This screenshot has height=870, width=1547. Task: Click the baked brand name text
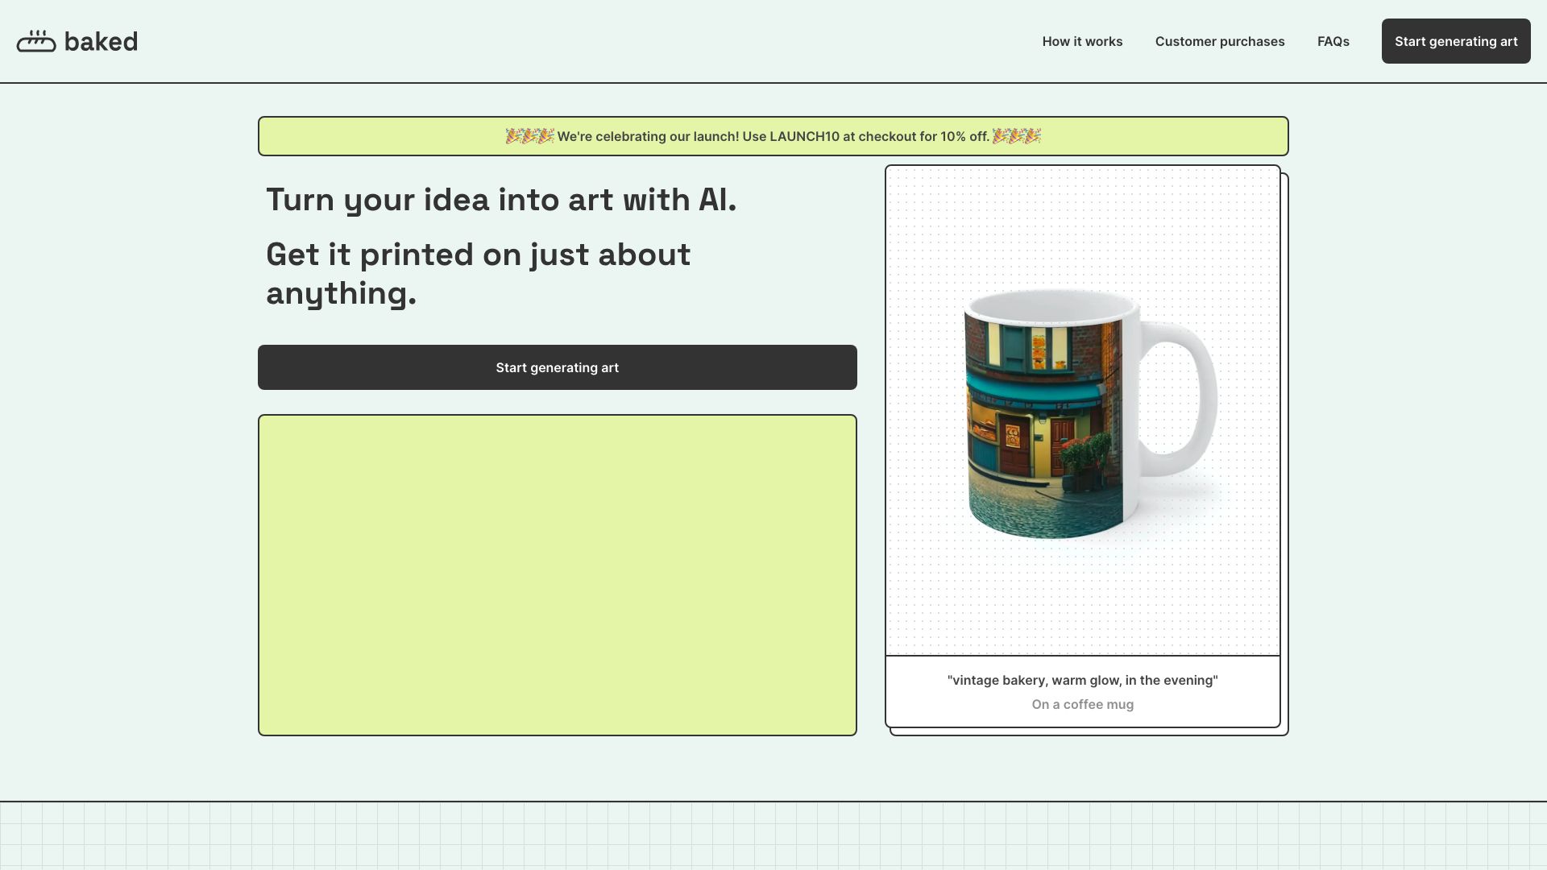click(x=101, y=41)
